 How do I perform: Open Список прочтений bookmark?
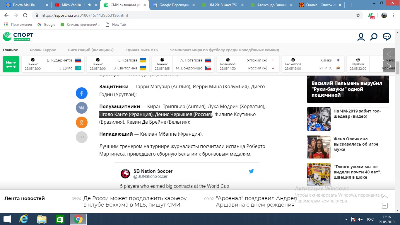[80, 25]
